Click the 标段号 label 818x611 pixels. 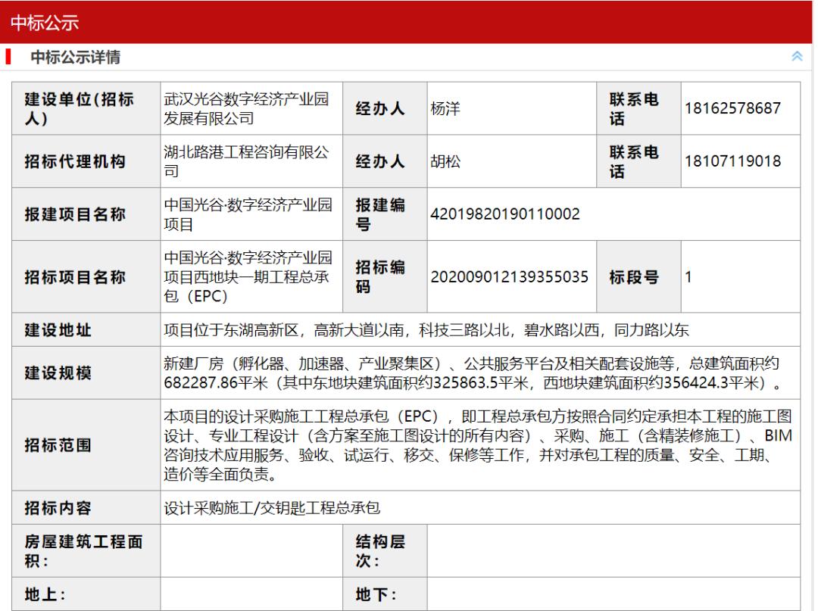pos(634,277)
